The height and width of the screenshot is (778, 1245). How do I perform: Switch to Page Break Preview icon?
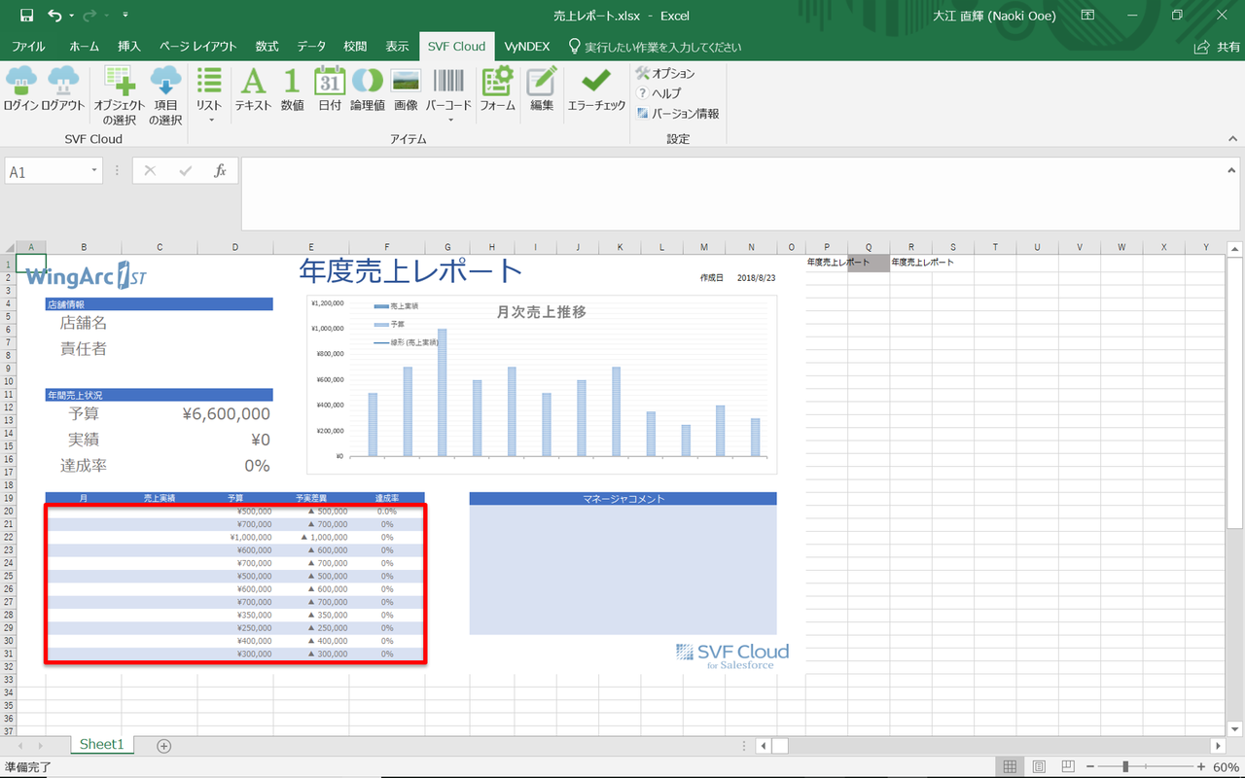(1067, 767)
